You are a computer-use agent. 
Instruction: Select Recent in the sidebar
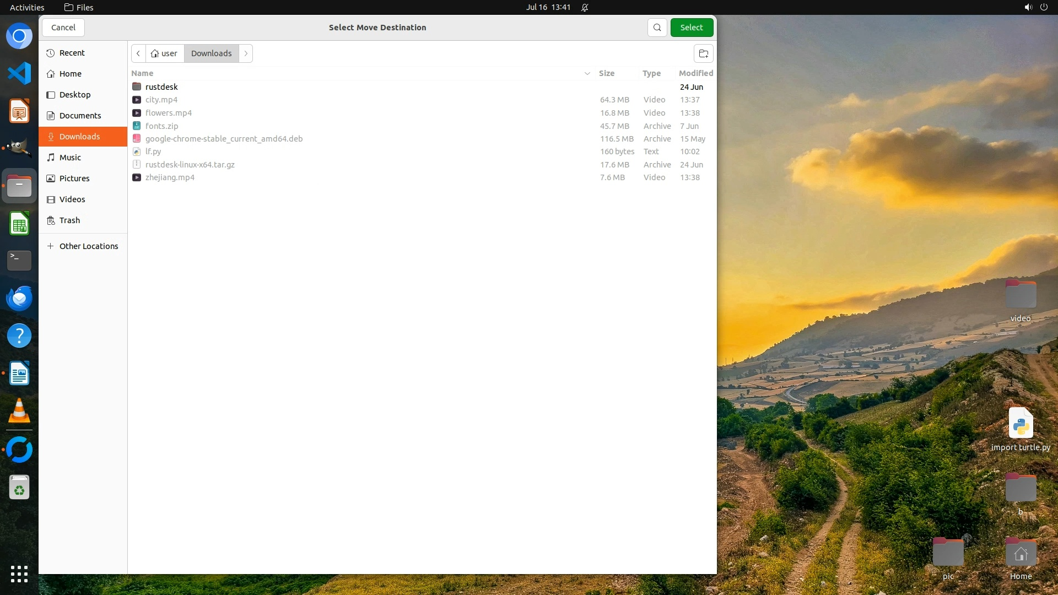(72, 53)
